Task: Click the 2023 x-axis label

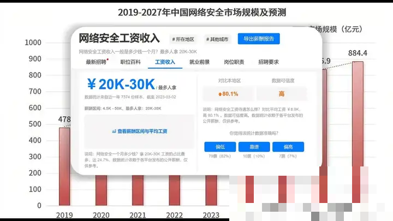Action: 211,215
